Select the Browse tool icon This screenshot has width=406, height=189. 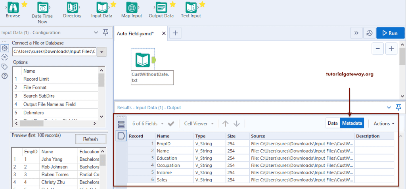pos(13,7)
